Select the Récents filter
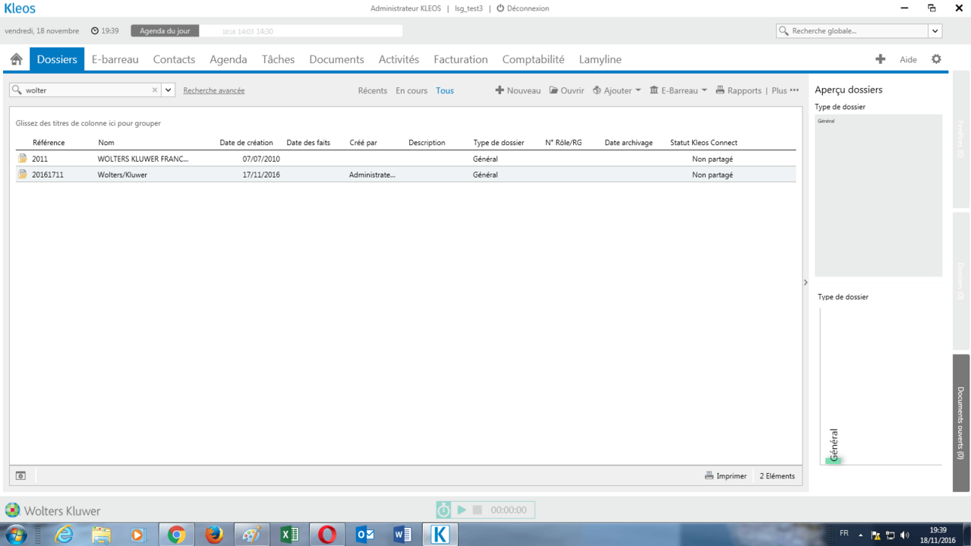The width and height of the screenshot is (971, 546). pos(372,90)
